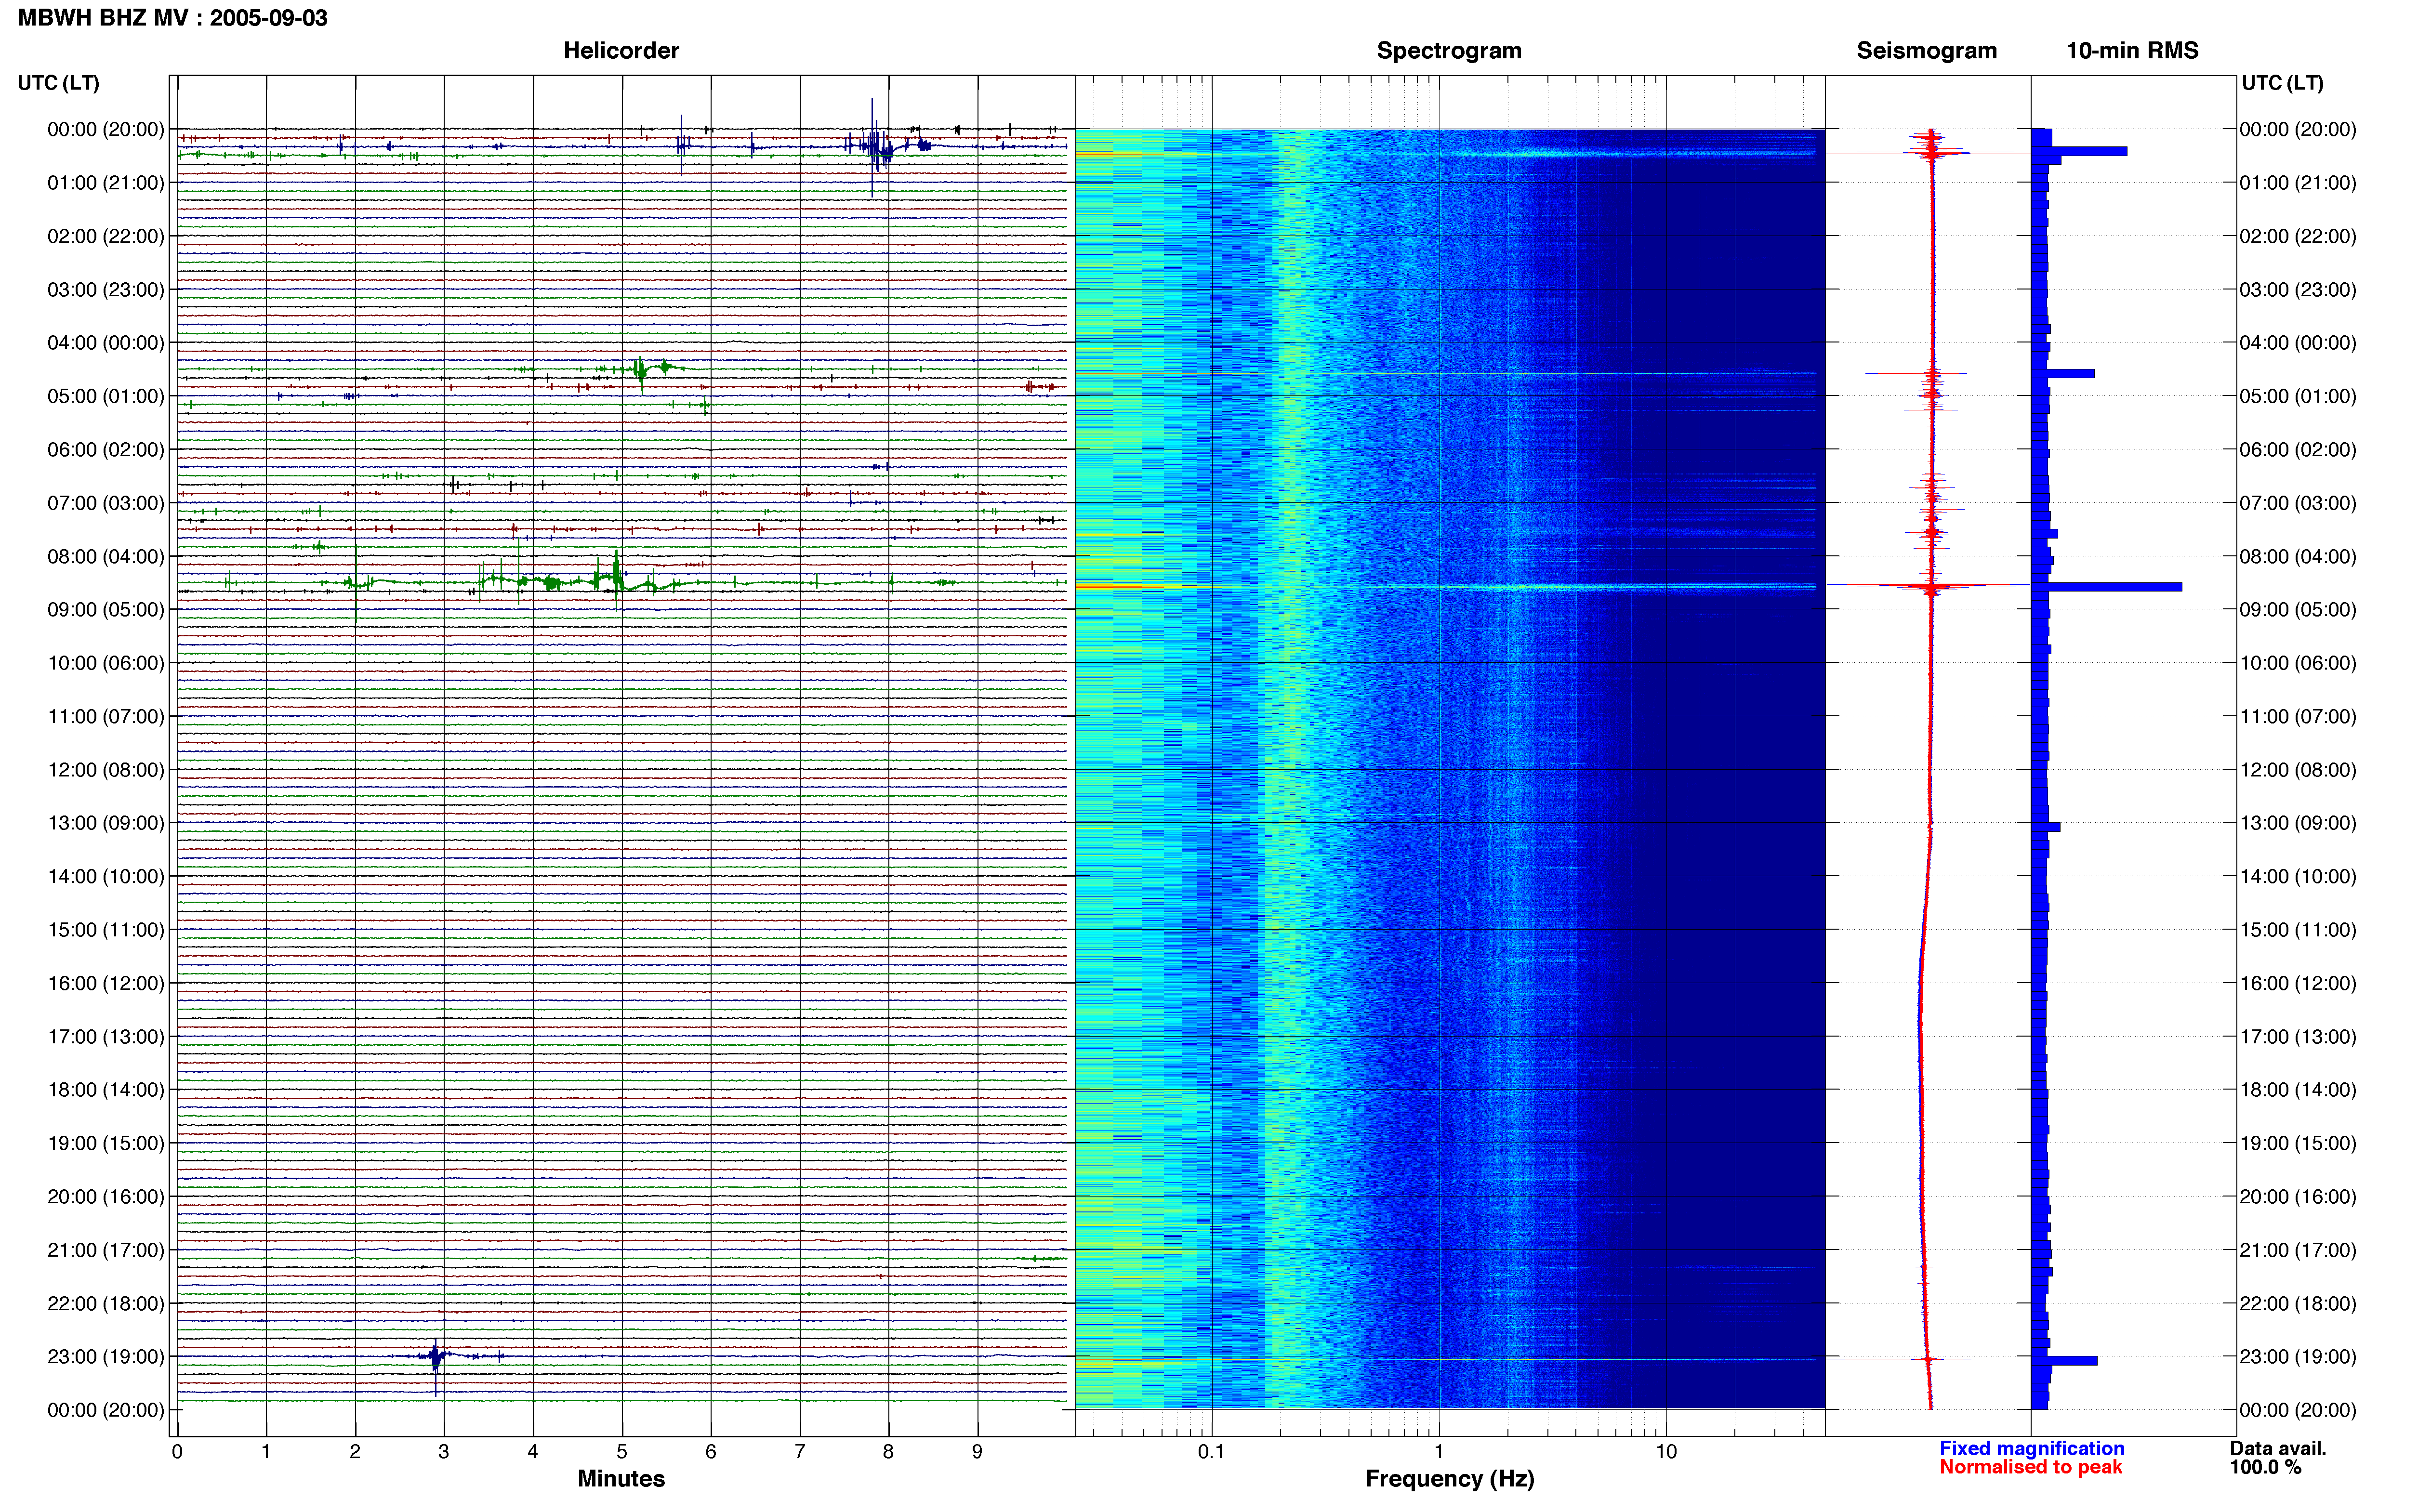Click the 'Minutes' x-axis label

[x=621, y=1479]
